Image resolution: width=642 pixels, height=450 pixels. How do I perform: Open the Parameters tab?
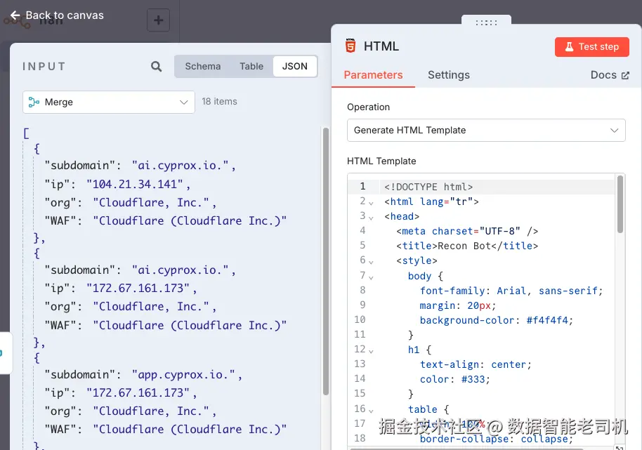[x=373, y=75]
